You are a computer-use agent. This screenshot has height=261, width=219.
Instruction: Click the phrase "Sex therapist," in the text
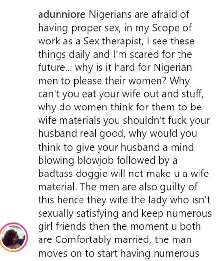(x=113, y=41)
